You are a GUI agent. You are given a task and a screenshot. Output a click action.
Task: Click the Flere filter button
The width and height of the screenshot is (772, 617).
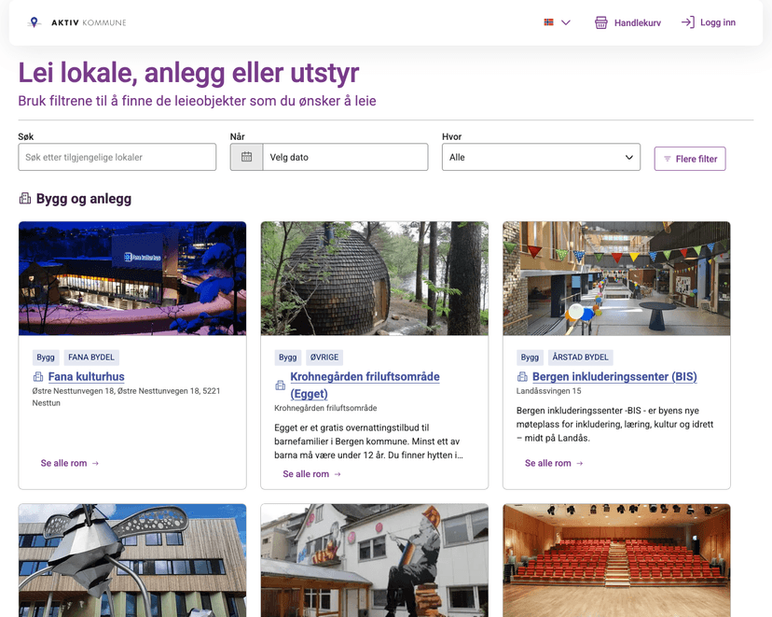point(690,159)
